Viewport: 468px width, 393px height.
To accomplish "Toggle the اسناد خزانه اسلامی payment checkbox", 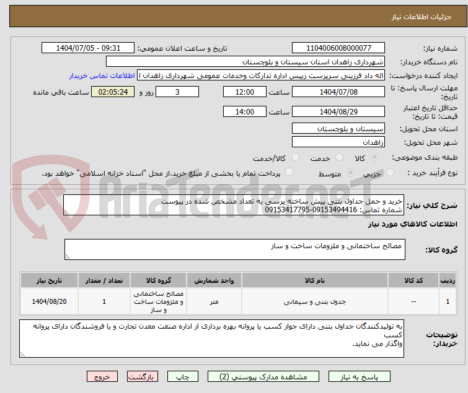I will pyautogui.click(x=289, y=172).
